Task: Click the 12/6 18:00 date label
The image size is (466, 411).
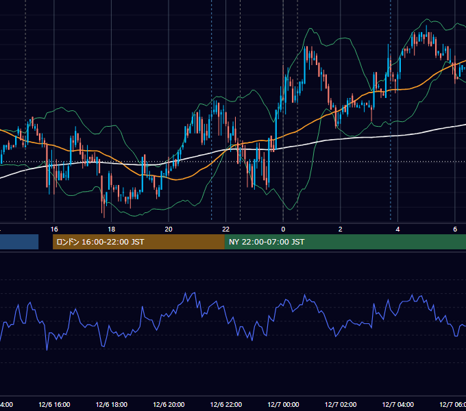Action: pos(112,404)
